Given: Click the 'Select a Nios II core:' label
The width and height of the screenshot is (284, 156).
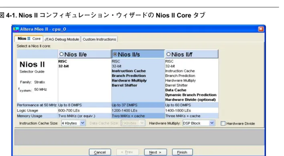Looking at the screenshot, I should tap(34, 46).
